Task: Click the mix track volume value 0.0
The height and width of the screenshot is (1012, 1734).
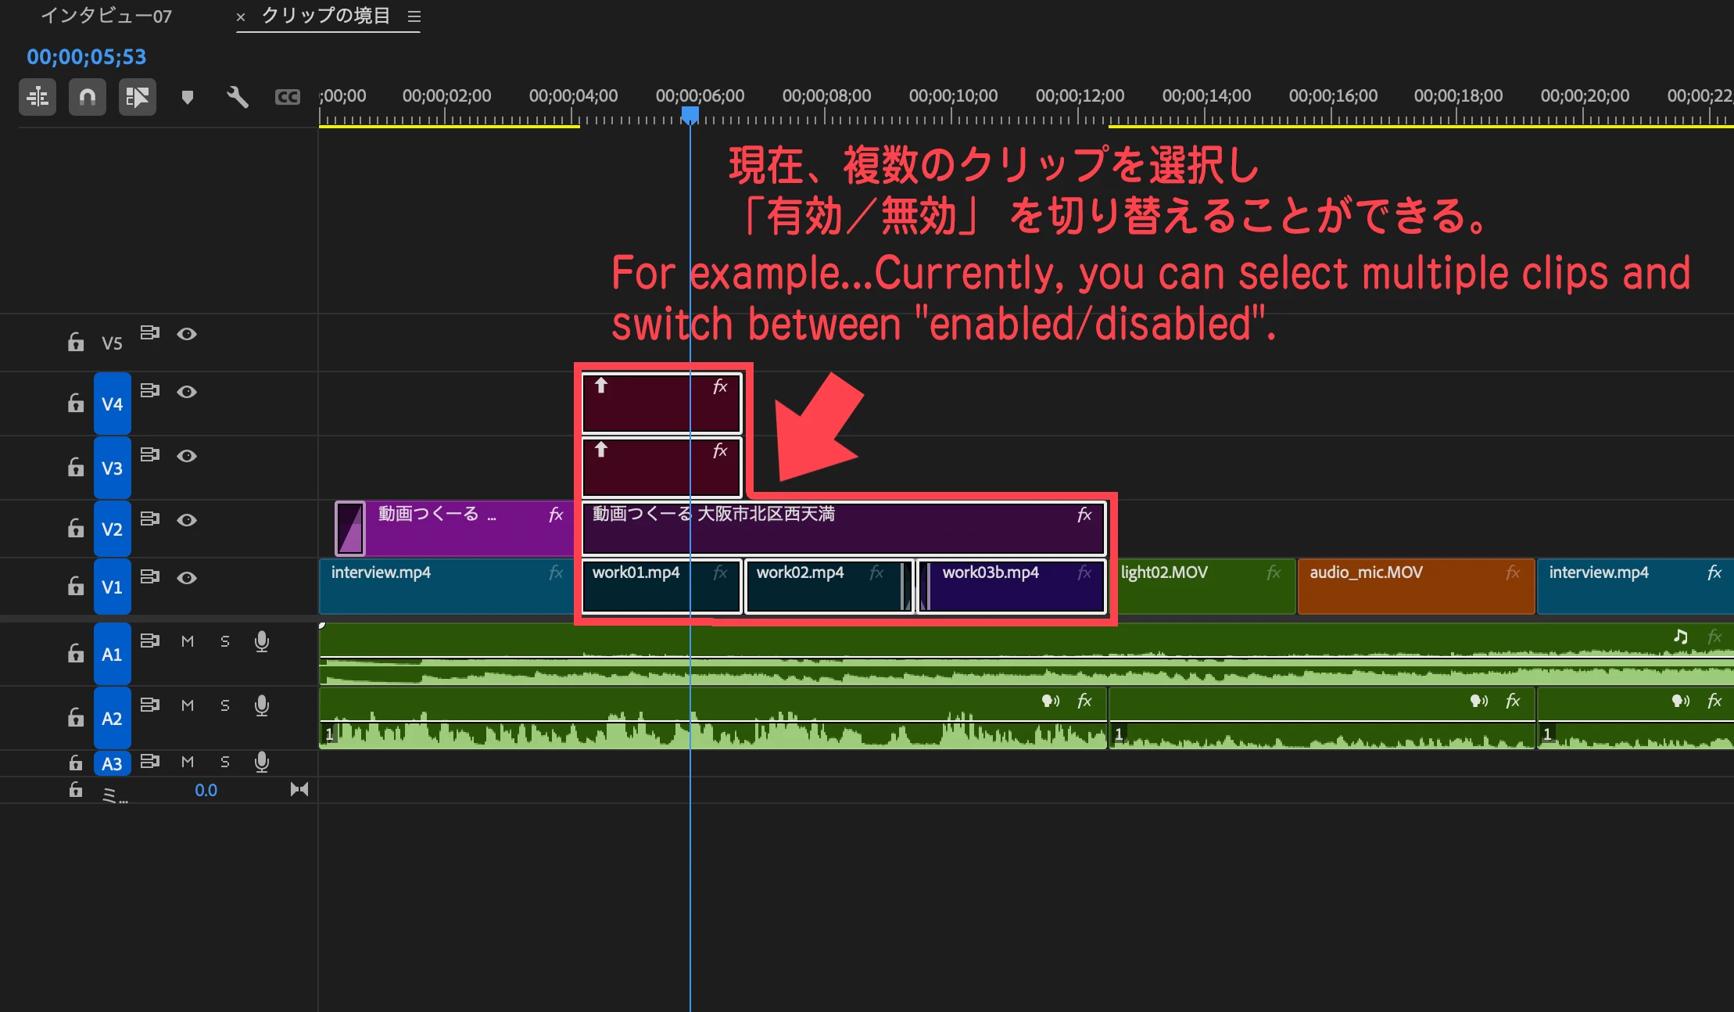Action: pyautogui.click(x=206, y=791)
